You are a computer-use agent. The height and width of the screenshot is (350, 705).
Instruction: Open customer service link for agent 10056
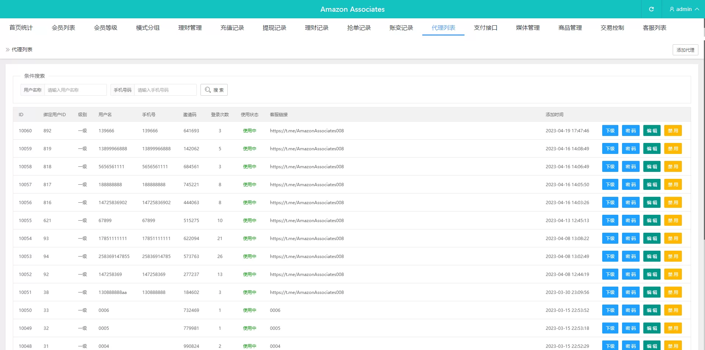pos(307,203)
